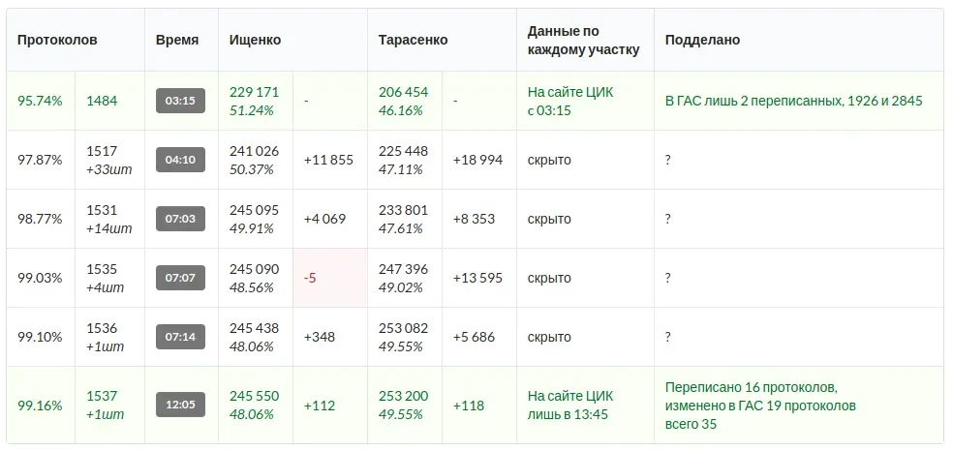Click the 04:10 time badge
The width and height of the screenshot is (953, 451).
(180, 160)
